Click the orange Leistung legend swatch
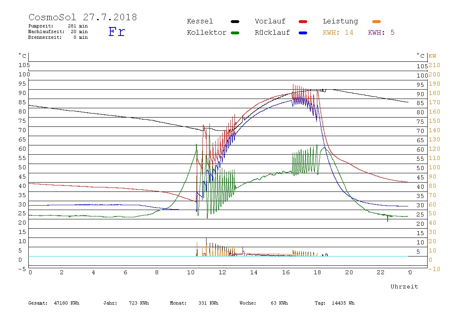Image resolution: width=464 pixels, height=328 pixels. click(x=376, y=21)
